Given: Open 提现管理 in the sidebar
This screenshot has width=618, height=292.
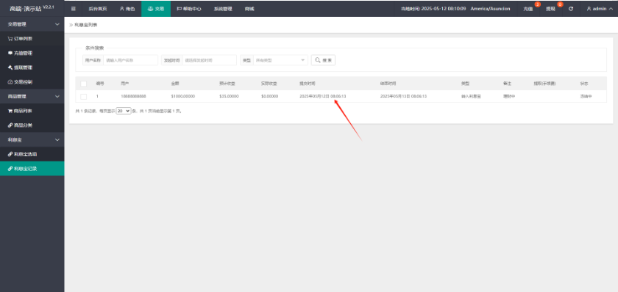Looking at the screenshot, I should click(x=32, y=67).
